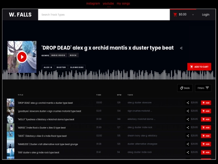This screenshot has height=164, width=218.
Task: Click the share icon beside featured track title
Action: [181, 48]
